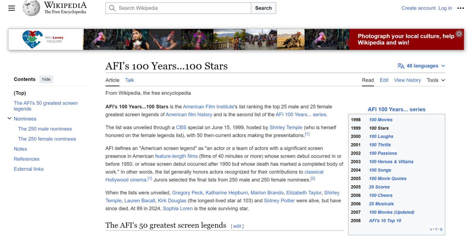Close the Wiki Loves Folklore banner
475x240 pixels.
click(x=459, y=34)
